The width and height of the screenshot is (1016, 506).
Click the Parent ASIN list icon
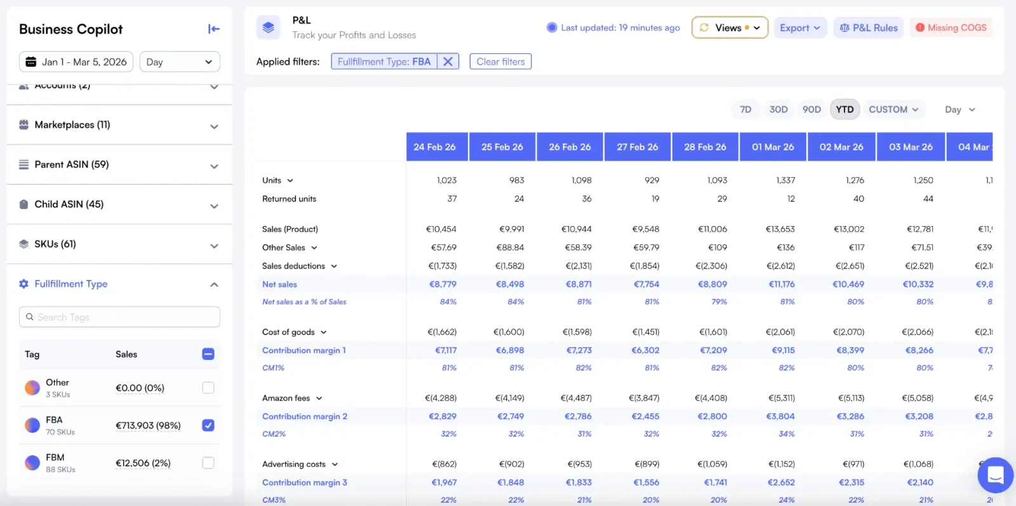[x=23, y=164]
